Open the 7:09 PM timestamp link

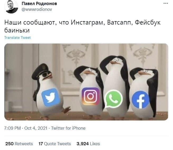coord(12,128)
